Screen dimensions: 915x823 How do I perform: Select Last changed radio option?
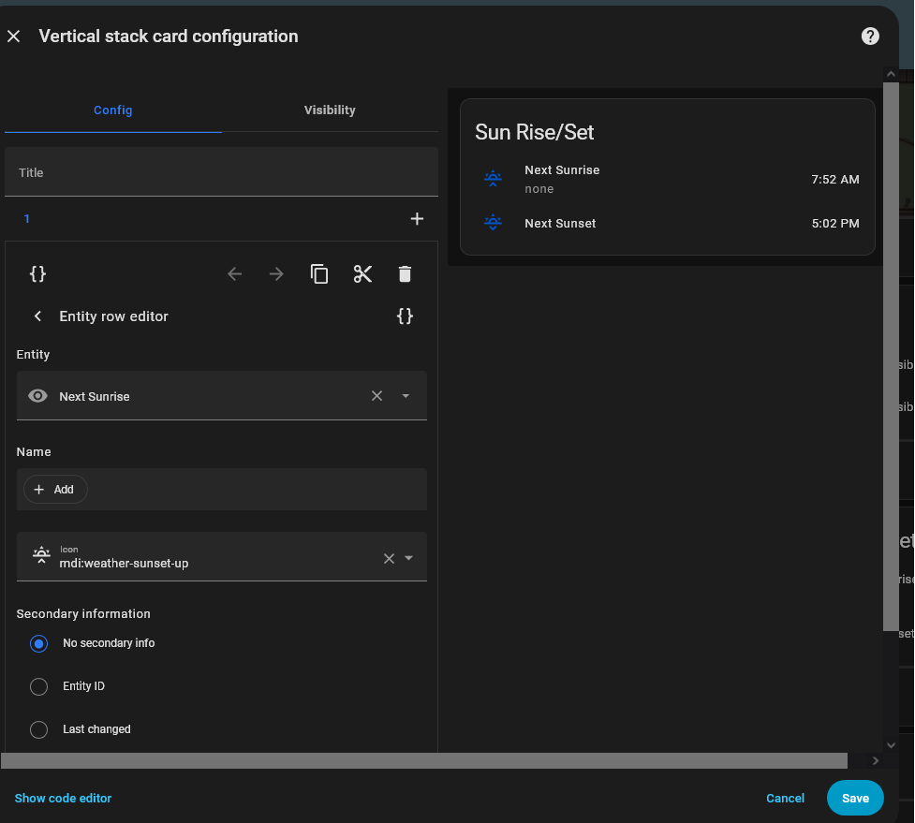[38, 730]
